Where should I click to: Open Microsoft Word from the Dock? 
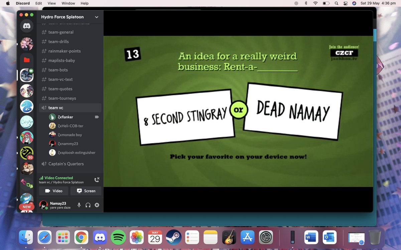pos(311,237)
